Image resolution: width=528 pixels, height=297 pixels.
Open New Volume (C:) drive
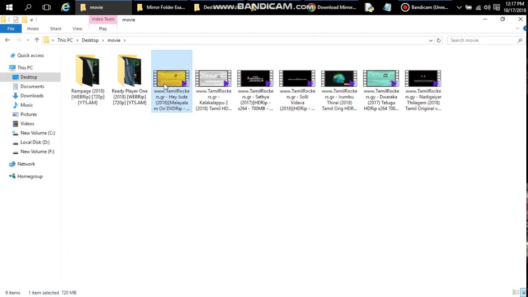coord(38,133)
